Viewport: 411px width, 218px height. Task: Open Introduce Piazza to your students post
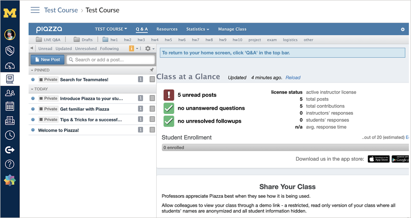coord(91,98)
